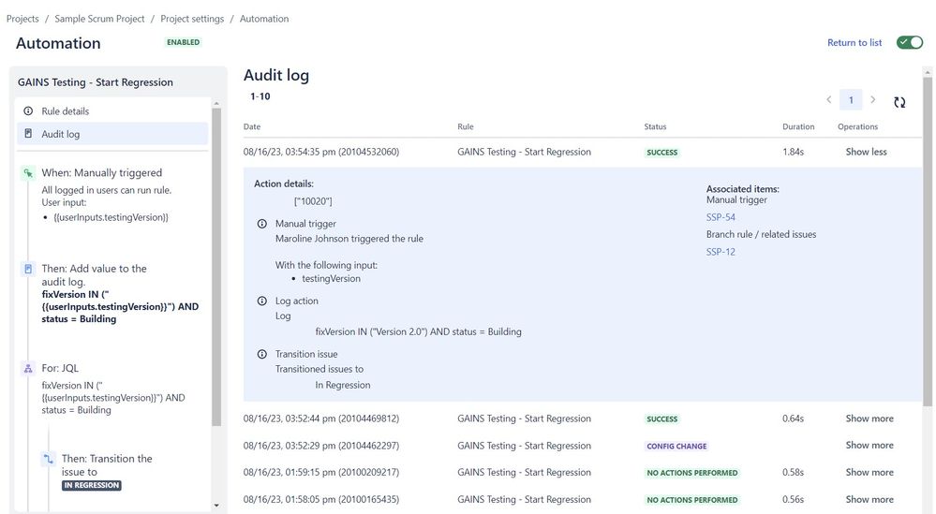This screenshot has width=936, height=514.
Task: Click the CONFIG CHANGE status badge
Action: (676, 446)
